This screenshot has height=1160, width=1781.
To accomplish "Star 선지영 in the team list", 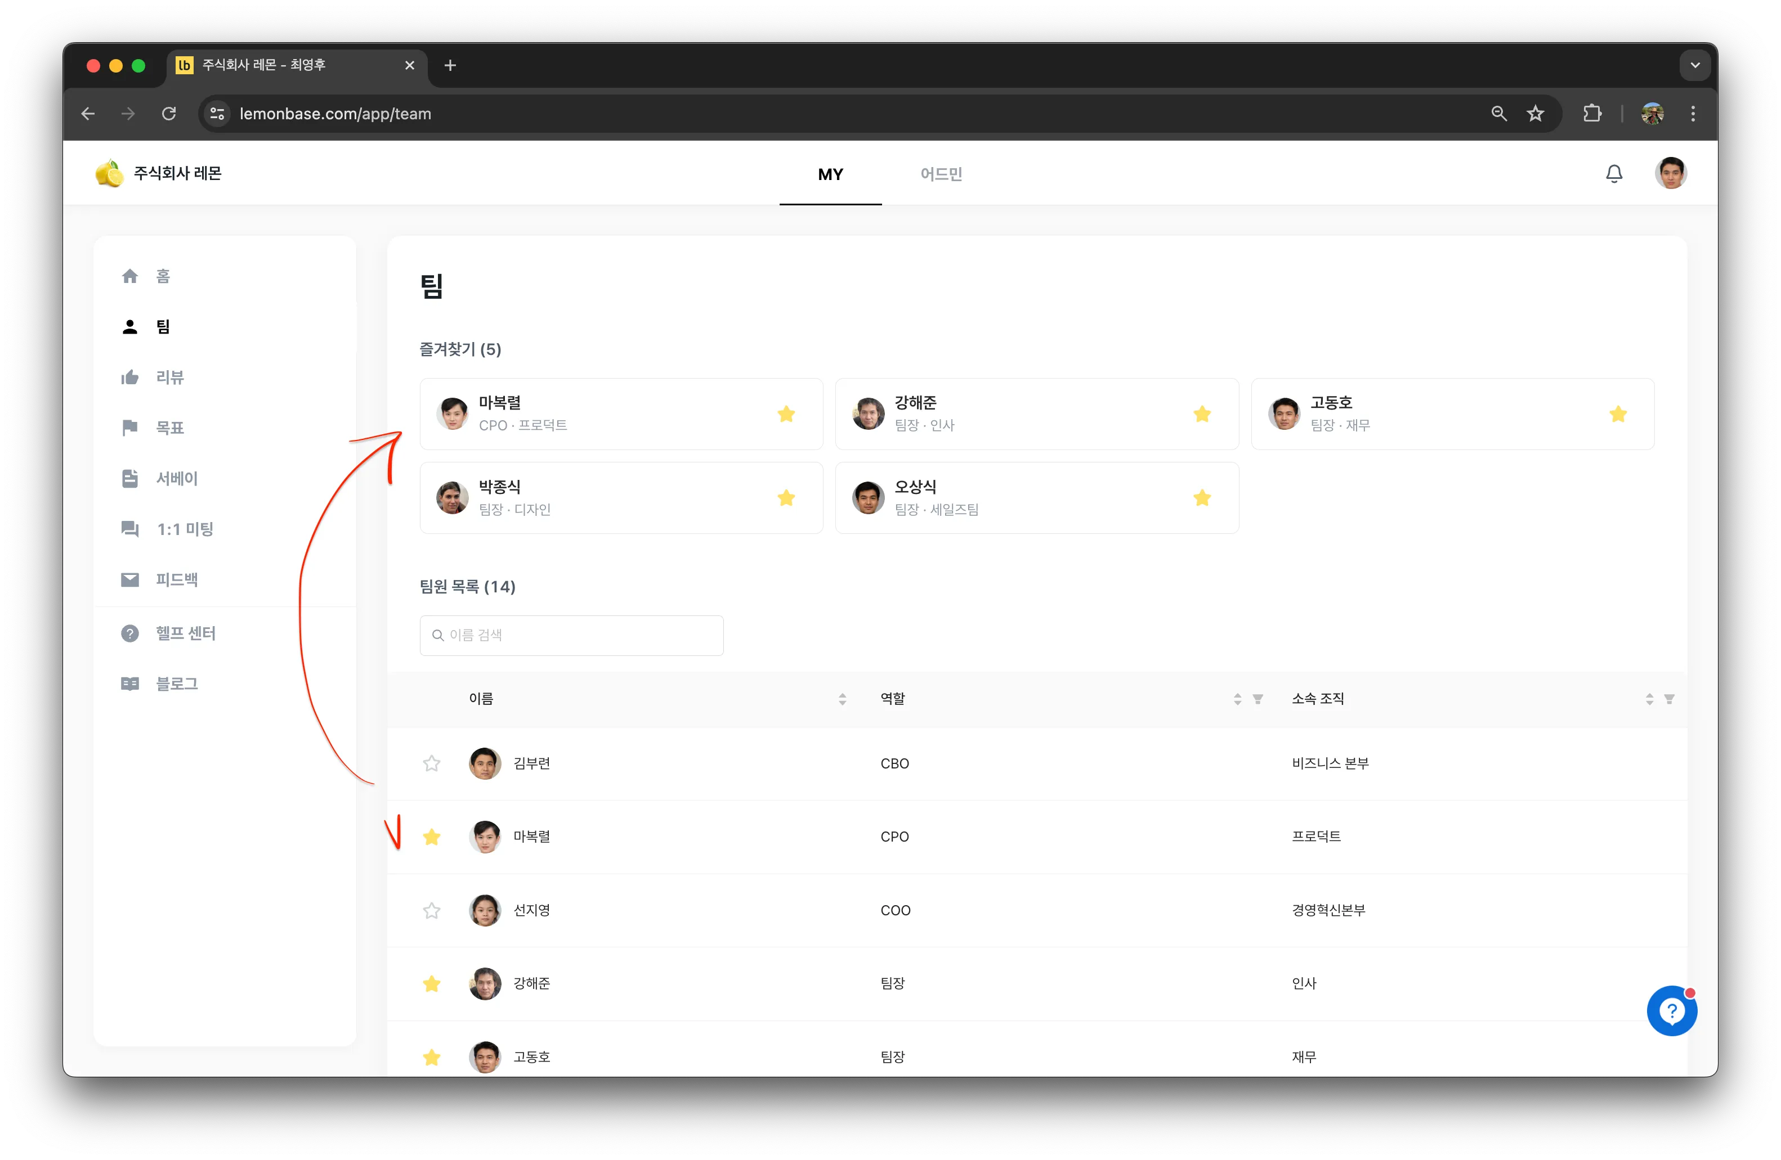I will tap(432, 910).
